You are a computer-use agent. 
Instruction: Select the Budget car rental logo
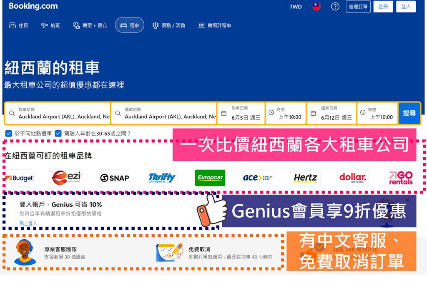click(x=20, y=178)
